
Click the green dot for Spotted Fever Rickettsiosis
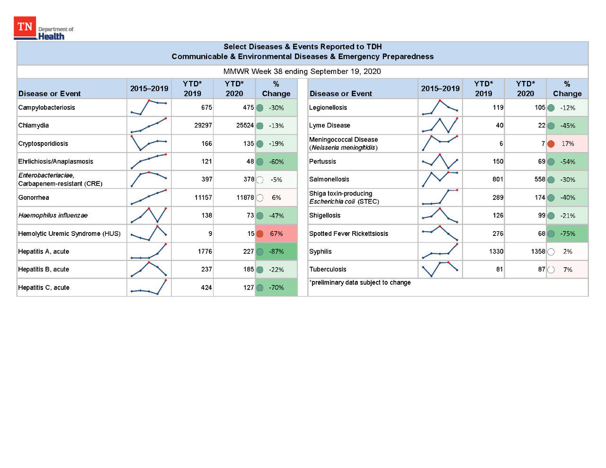551,234
